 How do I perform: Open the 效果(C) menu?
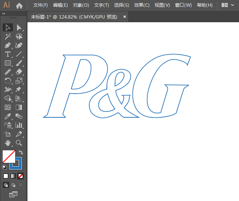(142, 5)
